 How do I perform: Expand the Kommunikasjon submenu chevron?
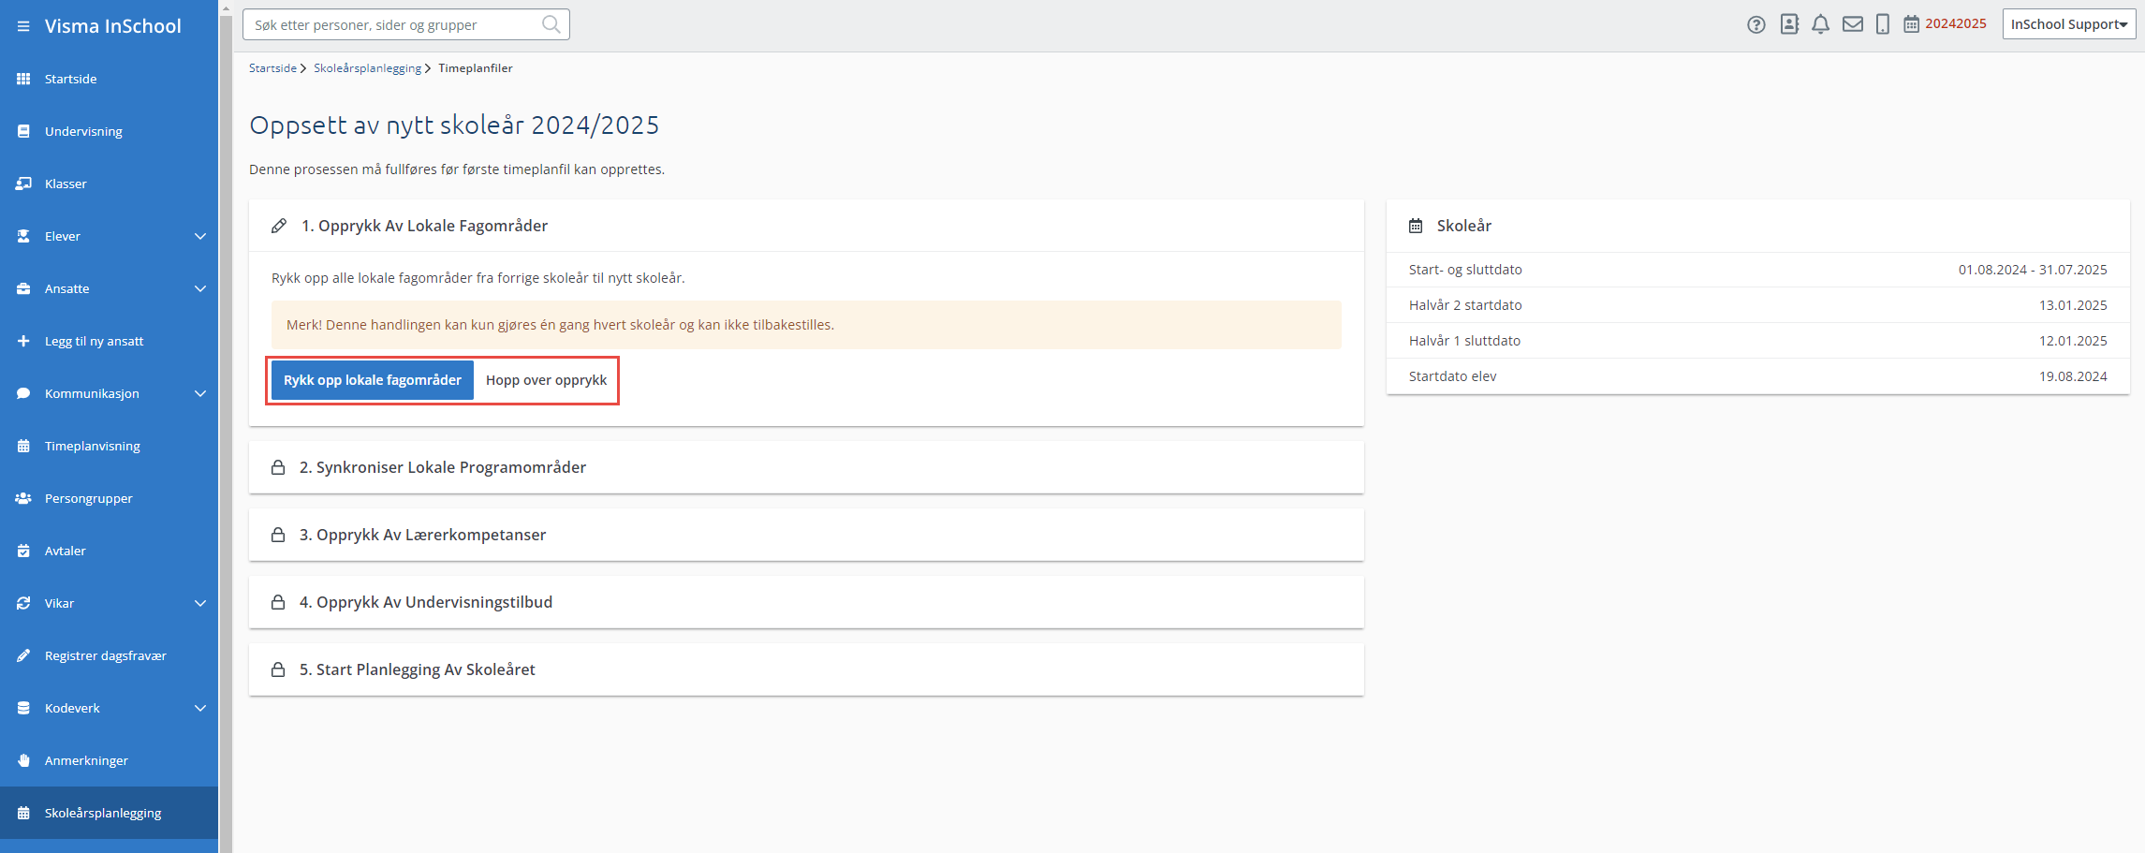click(199, 393)
